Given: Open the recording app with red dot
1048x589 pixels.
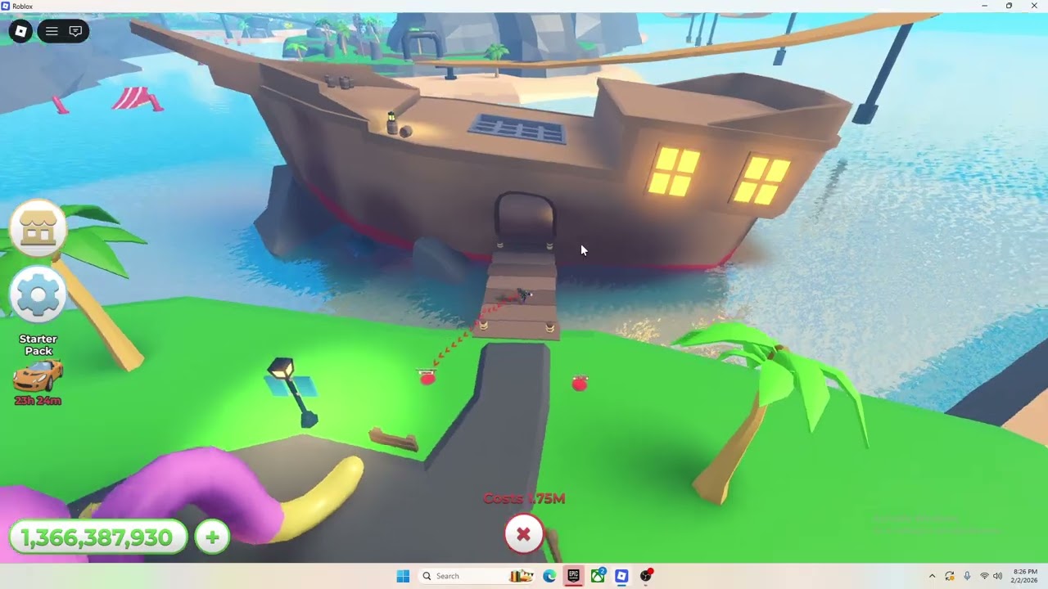Looking at the screenshot, I should click(x=647, y=576).
